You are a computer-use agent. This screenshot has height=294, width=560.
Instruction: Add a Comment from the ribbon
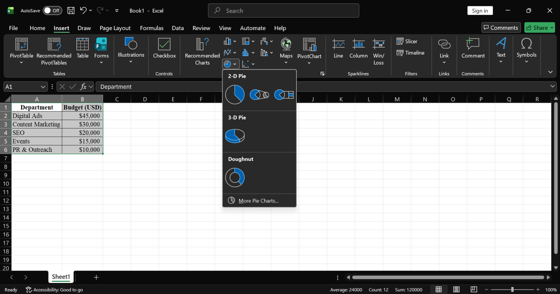pyautogui.click(x=473, y=48)
